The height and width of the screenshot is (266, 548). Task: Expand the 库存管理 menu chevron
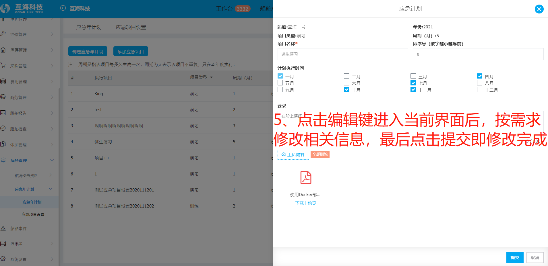[x=52, y=50]
